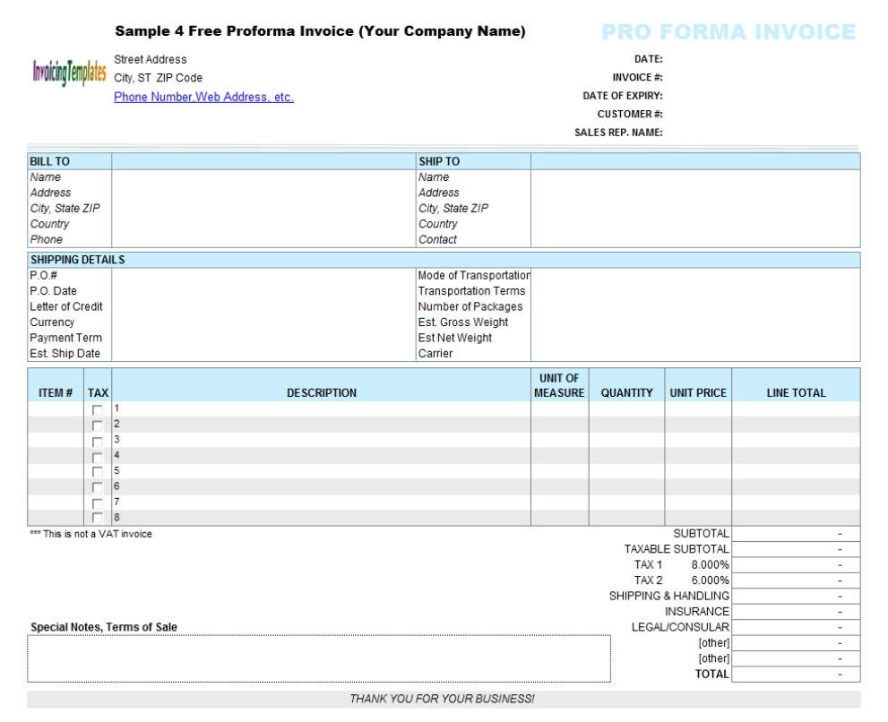This screenshot has width=888, height=722.
Task: Select the TAX 1 rate 8.000% cell
Action: pyautogui.click(x=710, y=565)
